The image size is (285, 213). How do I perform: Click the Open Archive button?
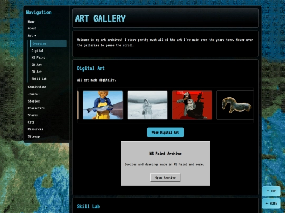click(165, 178)
